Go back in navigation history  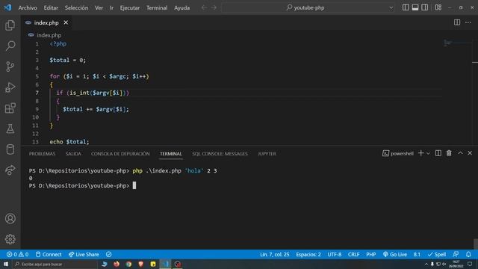coord(204,7)
